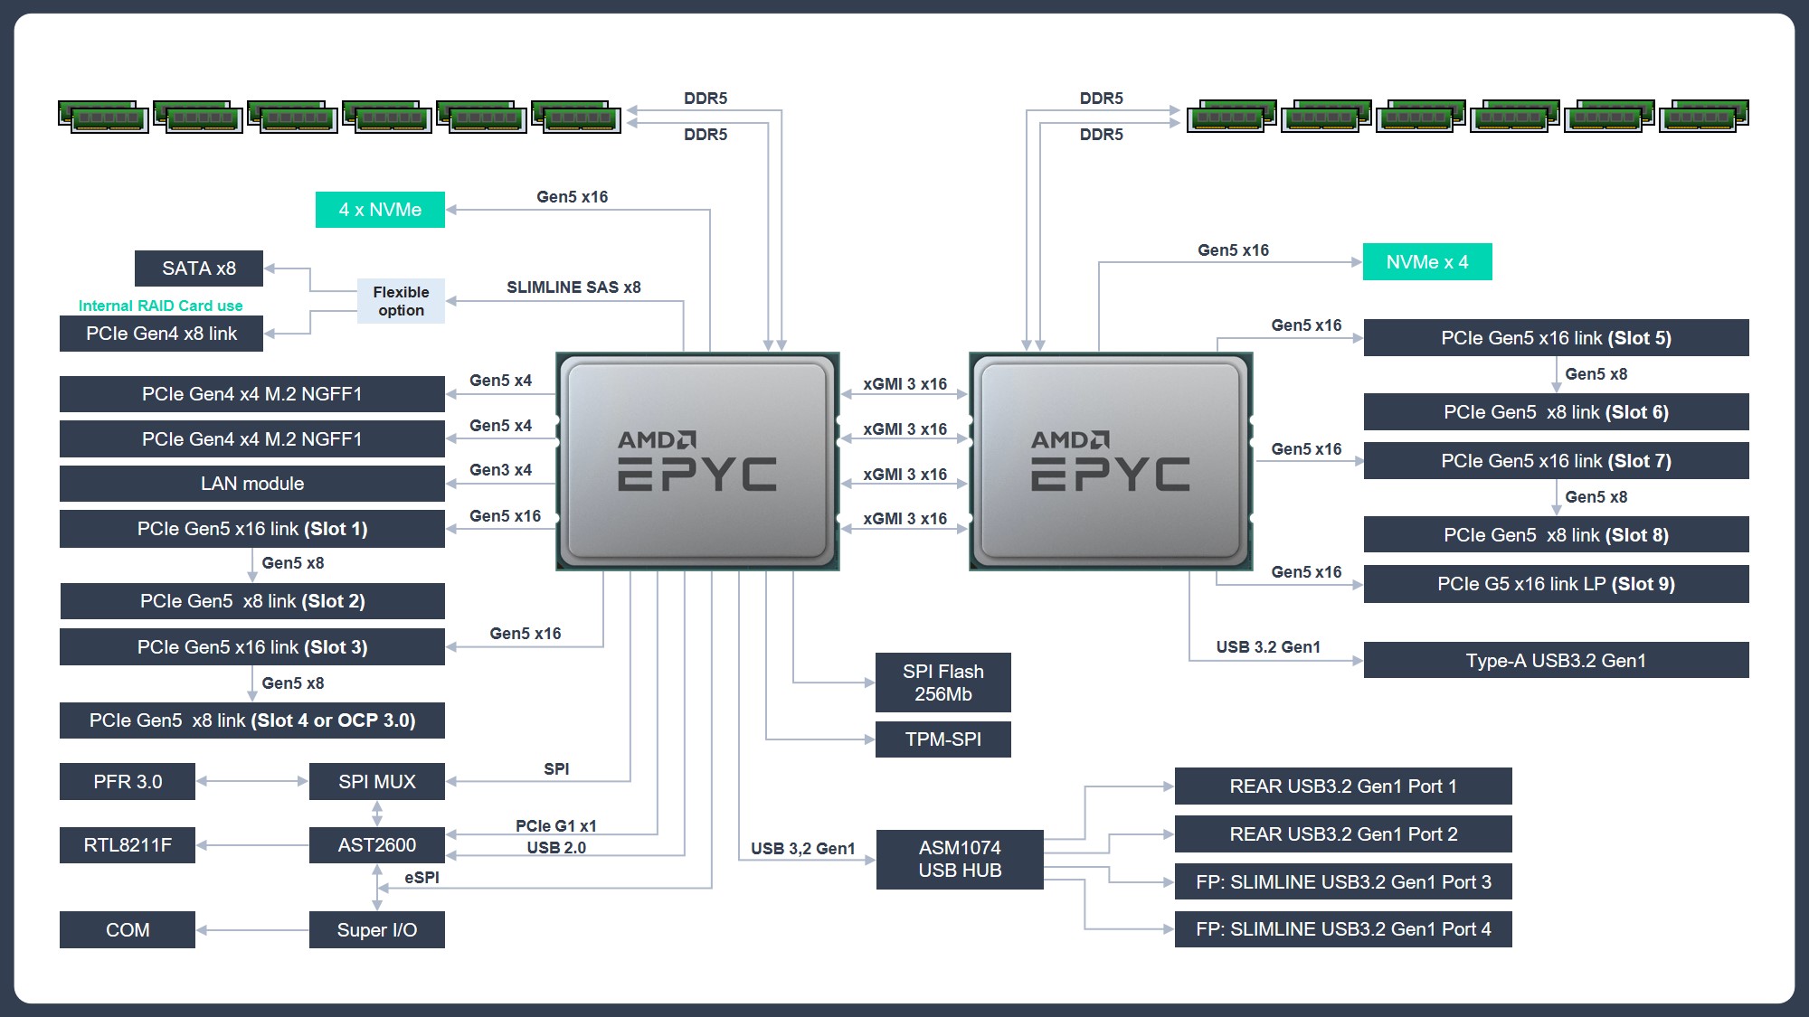Click the USB 3,2 Gen1 label
Image resolution: width=1809 pixels, height=1017 pixels.
[802, 849]
